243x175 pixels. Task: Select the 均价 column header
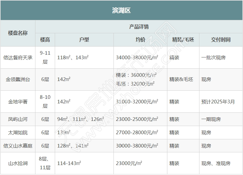(140, 40)
